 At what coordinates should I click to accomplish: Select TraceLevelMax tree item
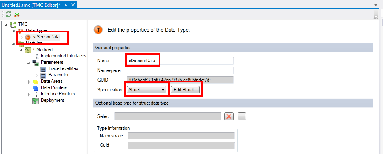tap(63, 68)
